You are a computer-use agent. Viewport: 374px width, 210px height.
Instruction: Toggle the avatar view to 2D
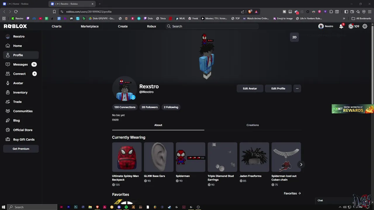pyautogui.click(x=294, y=37)
